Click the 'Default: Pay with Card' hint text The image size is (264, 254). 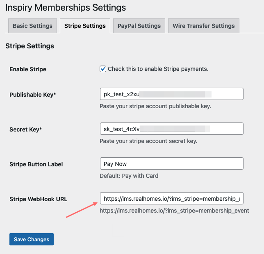coord(129,176)
